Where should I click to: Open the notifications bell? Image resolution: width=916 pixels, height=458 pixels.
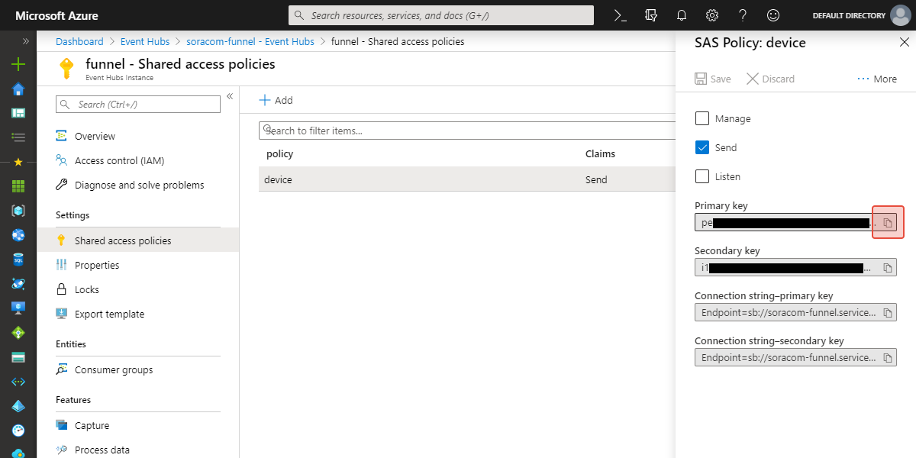pos(682,15)
